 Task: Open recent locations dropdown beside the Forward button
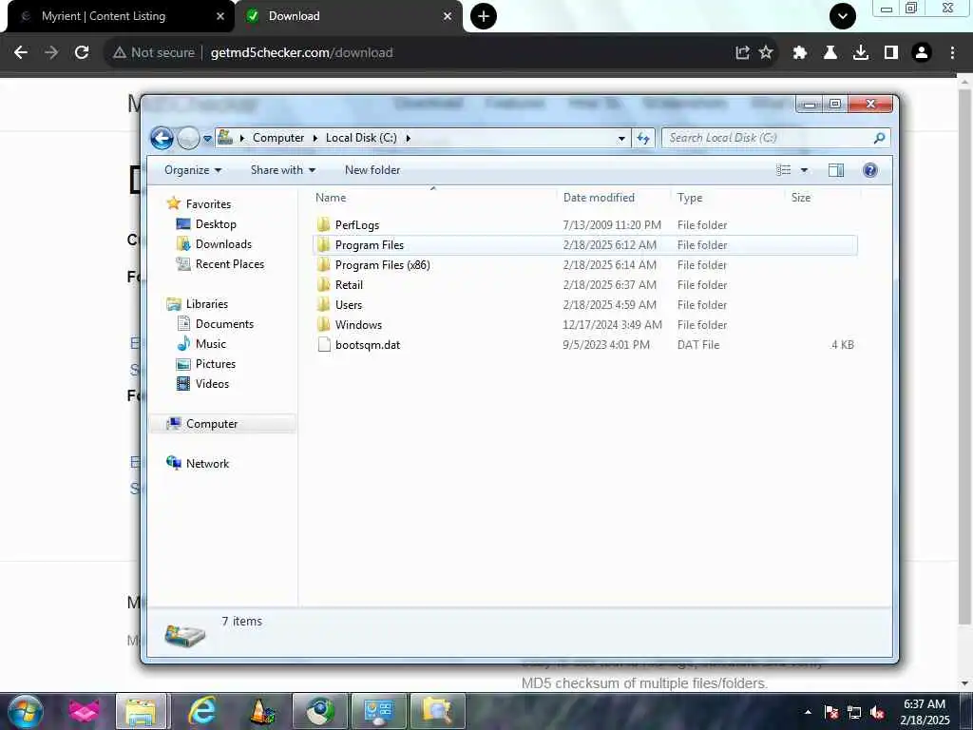pyautogui.click(x=207, y=139)
